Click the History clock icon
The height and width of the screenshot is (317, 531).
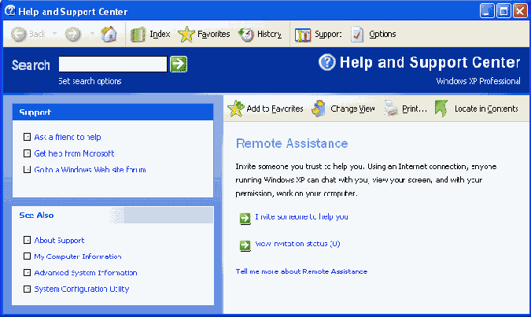246,34
